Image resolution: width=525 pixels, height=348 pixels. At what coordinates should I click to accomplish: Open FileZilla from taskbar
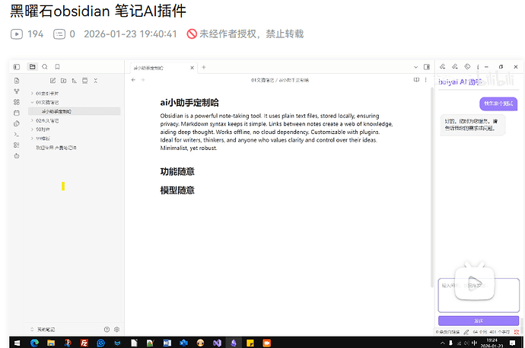(x=84, y=343)
